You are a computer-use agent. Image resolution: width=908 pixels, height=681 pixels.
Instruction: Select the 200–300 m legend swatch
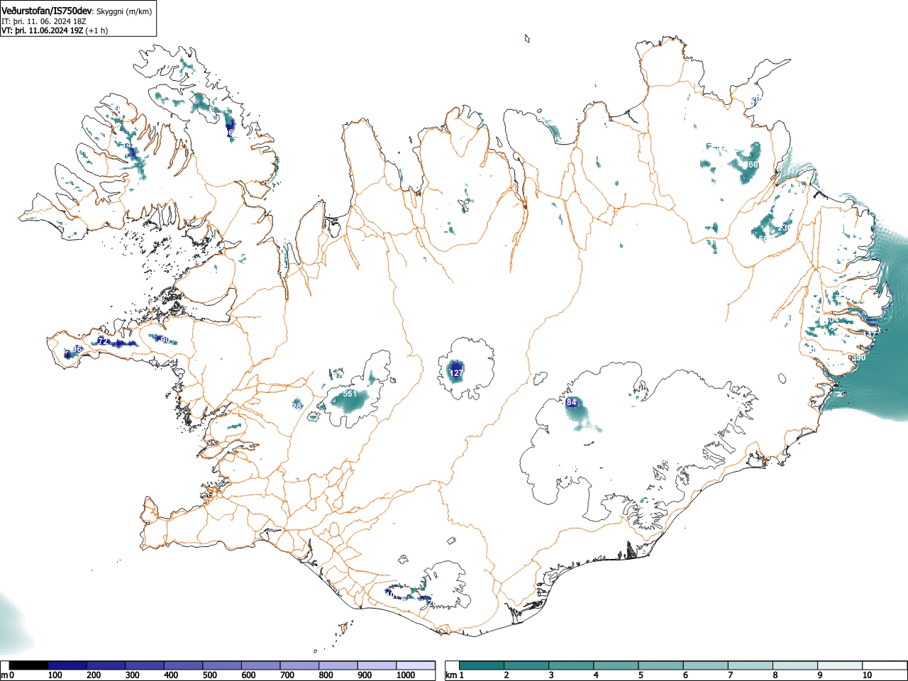106,665
